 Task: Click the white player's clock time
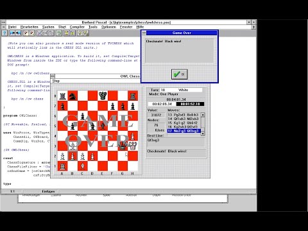coord(162,104)
